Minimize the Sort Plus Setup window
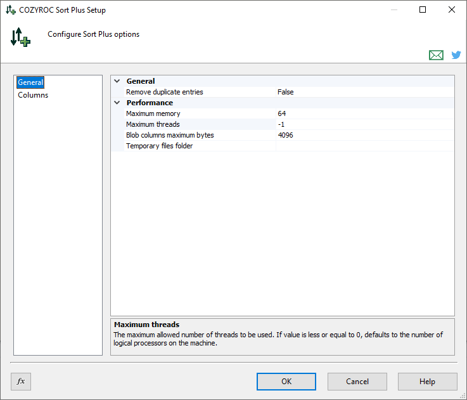Screen dimensions: 467x400 pyautogui.click(x=393, y=10)
